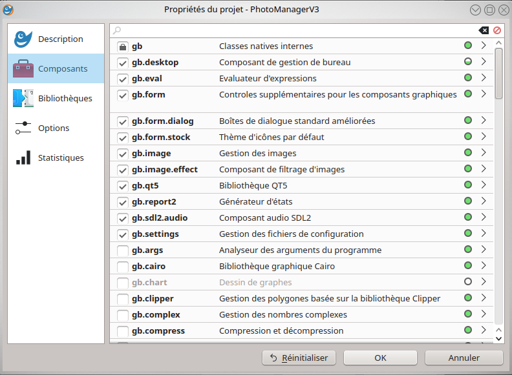This screenshot has height=375, width=512.
Task: Open the Options section
Action: pyautogui.click(x=56, y=128)
